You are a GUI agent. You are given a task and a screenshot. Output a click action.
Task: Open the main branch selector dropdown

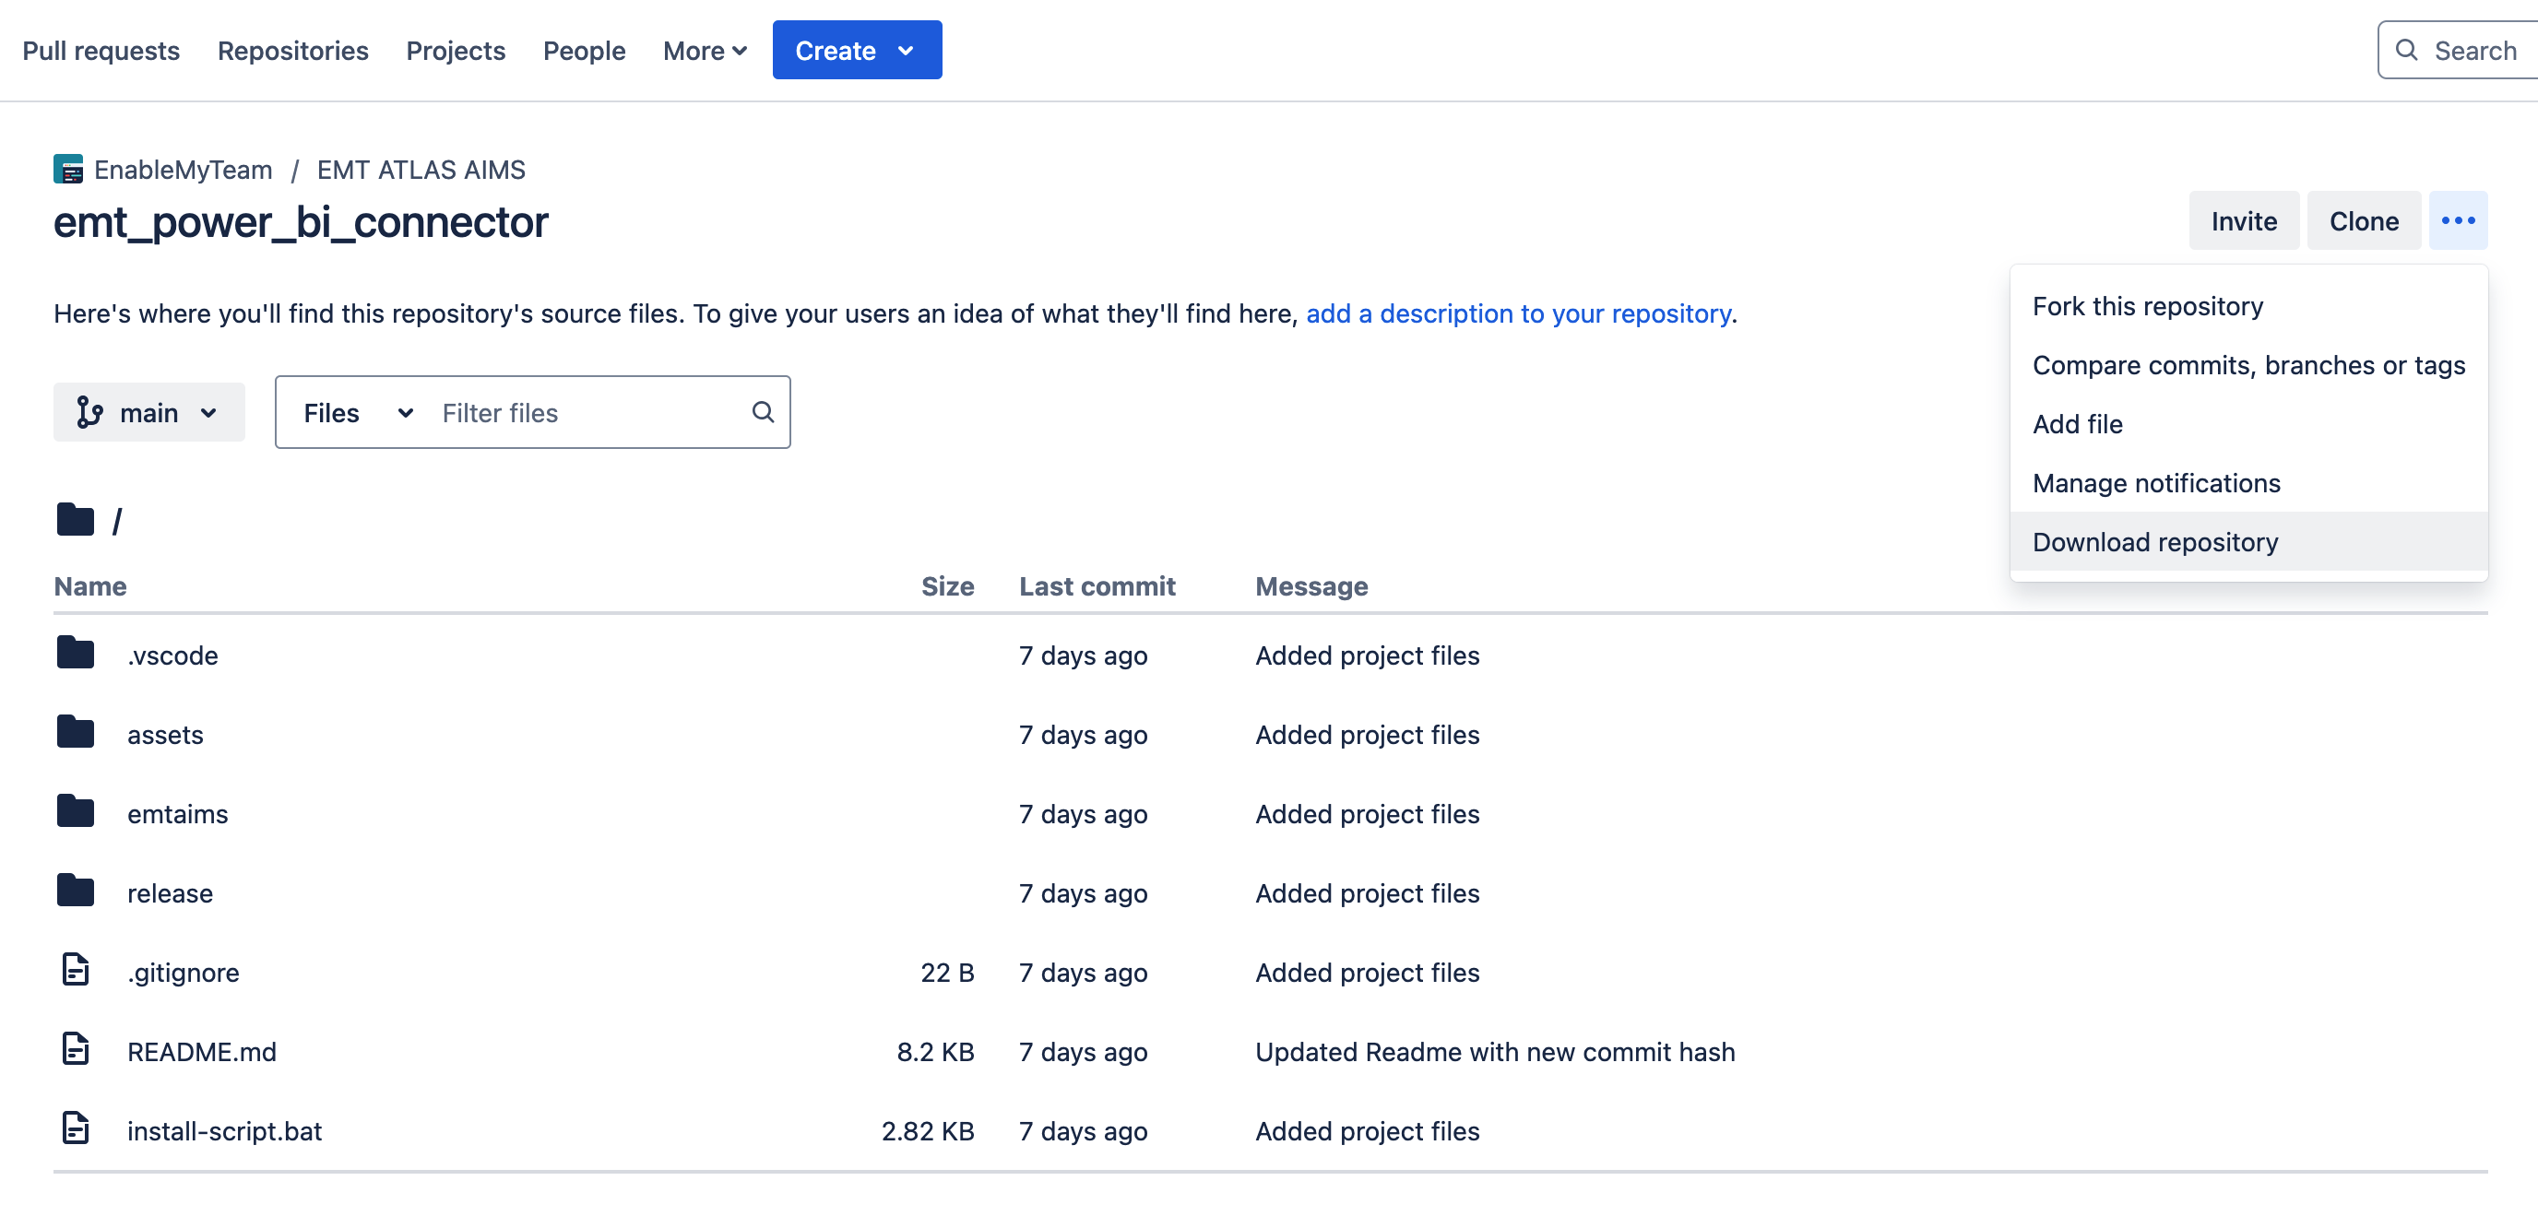(x=148, y=411)
